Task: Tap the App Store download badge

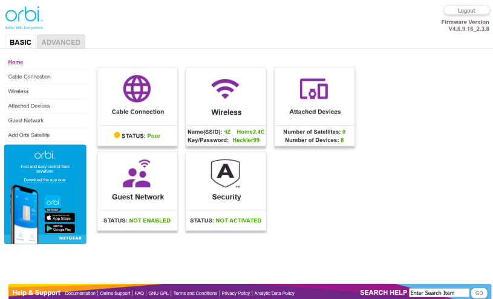Action: pyautogui.click(x=60, y=217)
